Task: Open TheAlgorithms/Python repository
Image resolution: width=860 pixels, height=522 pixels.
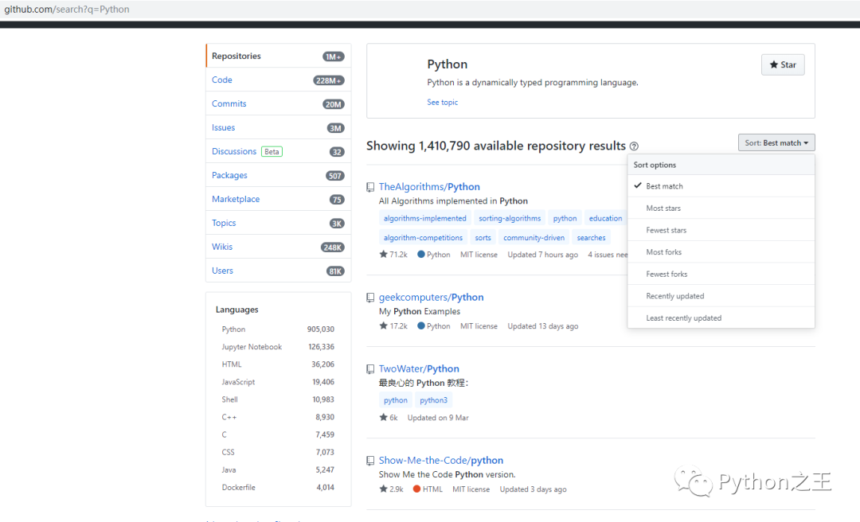Action: click(429, 187)
